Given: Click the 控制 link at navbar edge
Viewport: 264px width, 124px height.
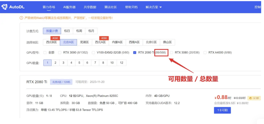Looking at the screenshot, I should click(x=258, y=7).
